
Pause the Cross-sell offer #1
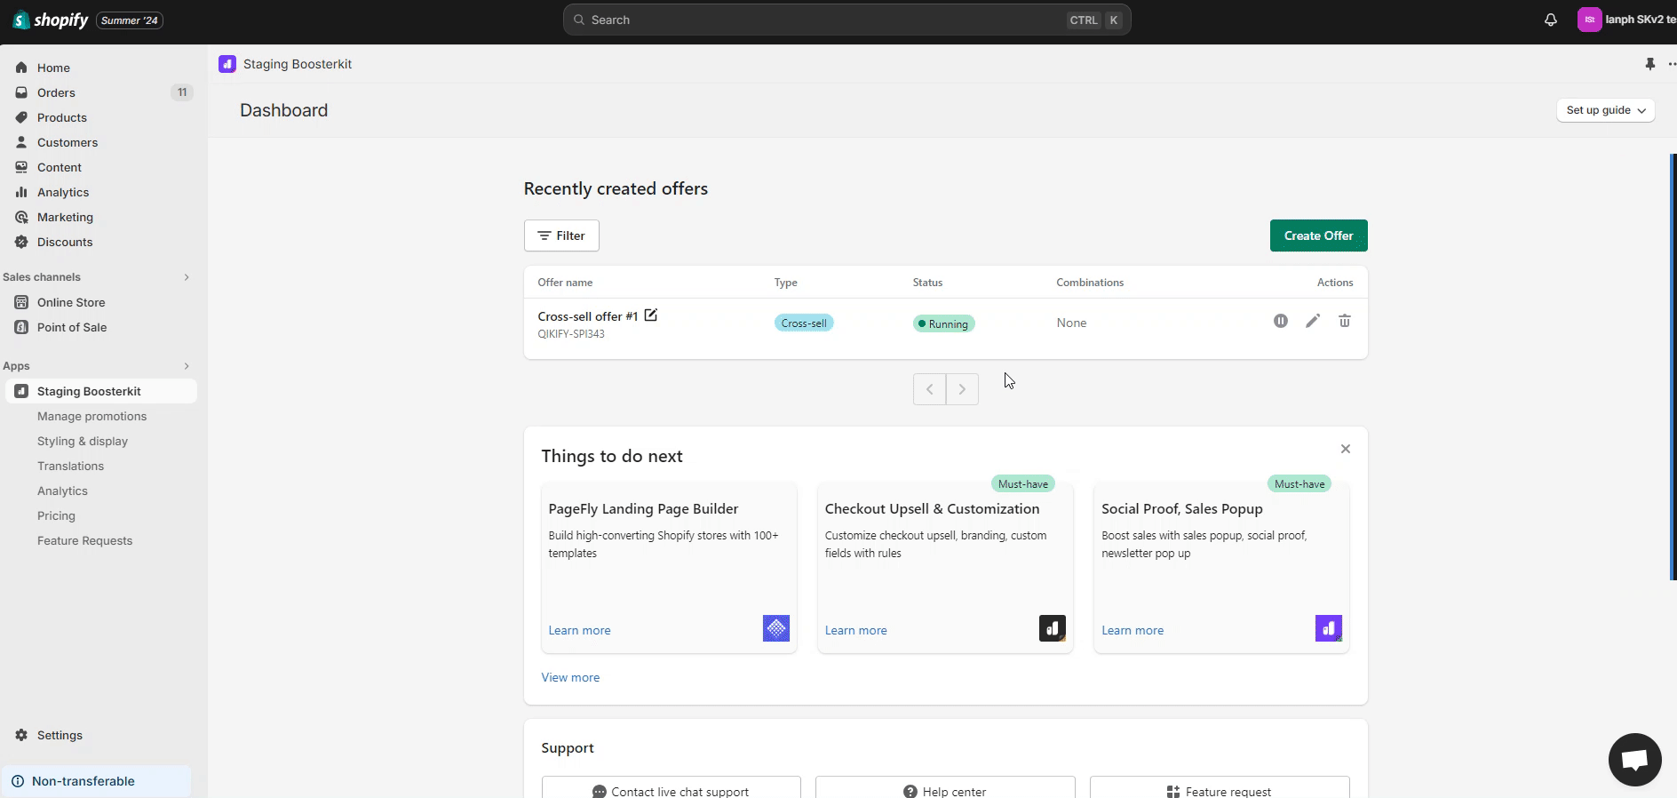pos(1281,321)
